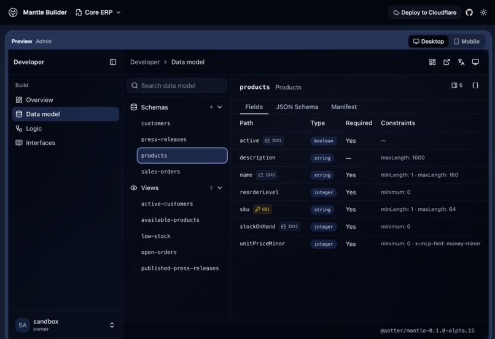Open the Core ERP project dropdown
495x339 pixels.
98,12
